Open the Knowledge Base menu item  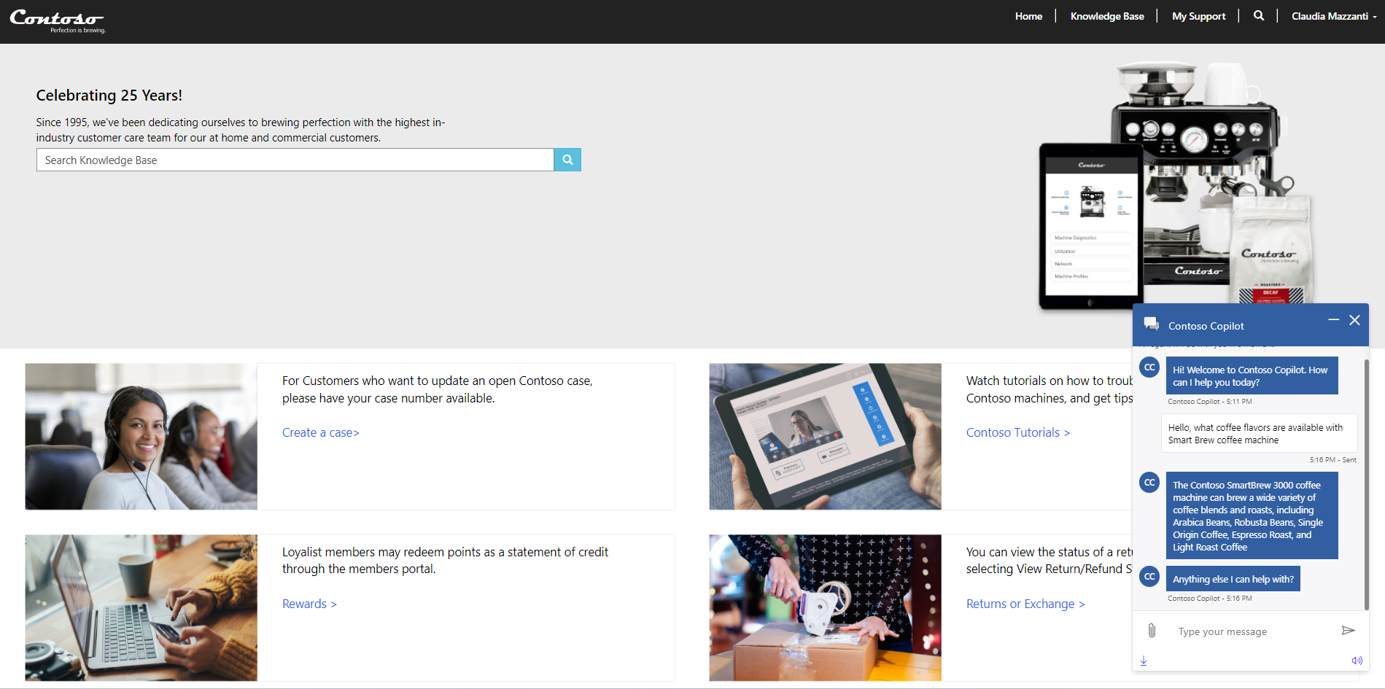(1106, 15)
